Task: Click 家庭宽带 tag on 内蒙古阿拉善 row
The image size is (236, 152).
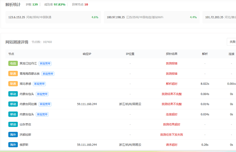Action: click(x=45, y=104)
